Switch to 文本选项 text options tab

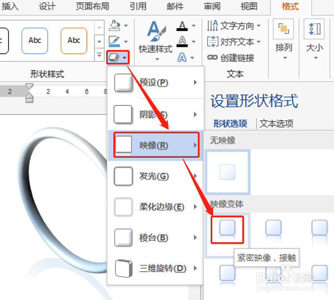276,123
